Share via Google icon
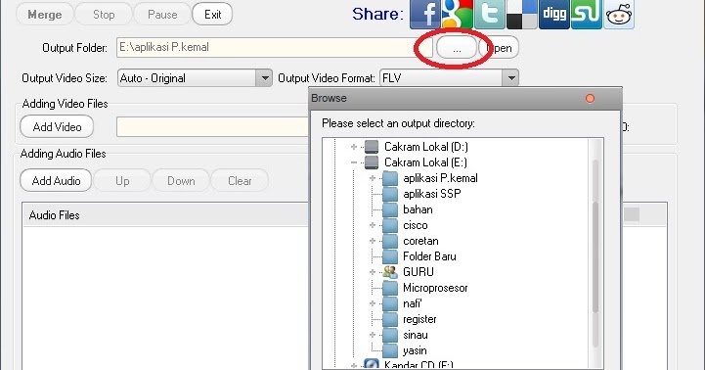The image size is (705, 370). point(458,14)
